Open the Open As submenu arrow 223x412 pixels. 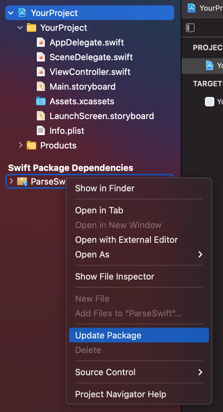tap(200, 254)
